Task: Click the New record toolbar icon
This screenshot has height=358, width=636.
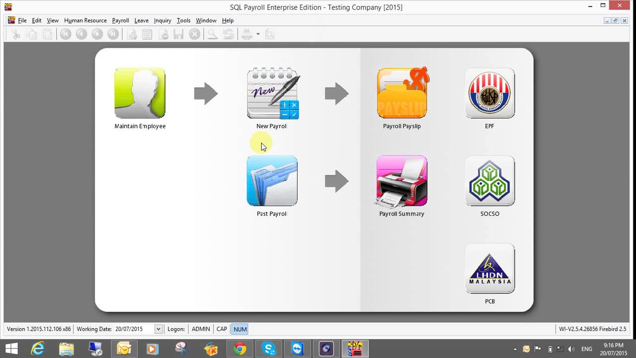Action: tap(132, 34)
